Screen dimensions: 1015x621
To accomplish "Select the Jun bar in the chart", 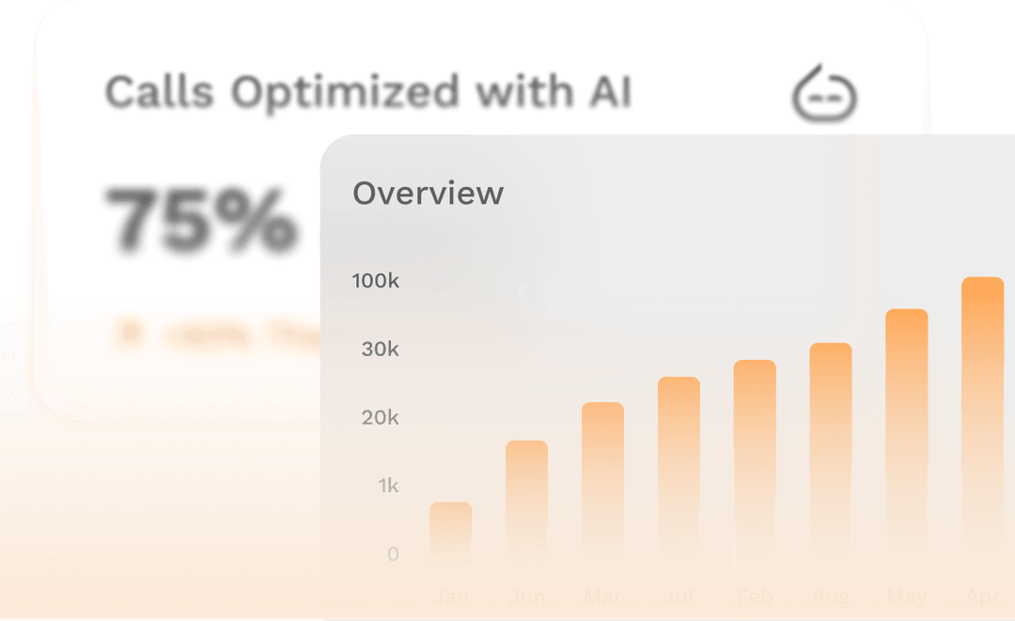I will pyautogui.click(x=526, y=507).
